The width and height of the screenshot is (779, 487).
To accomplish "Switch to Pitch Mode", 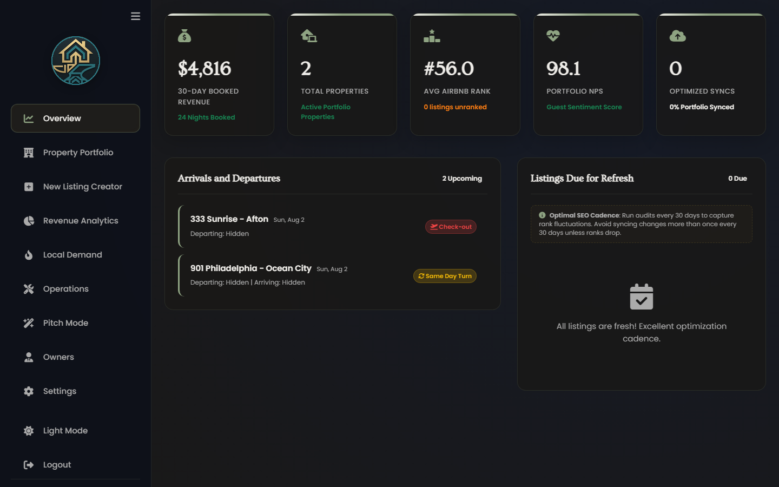I will pyautogui.click(x=75, y=323).
